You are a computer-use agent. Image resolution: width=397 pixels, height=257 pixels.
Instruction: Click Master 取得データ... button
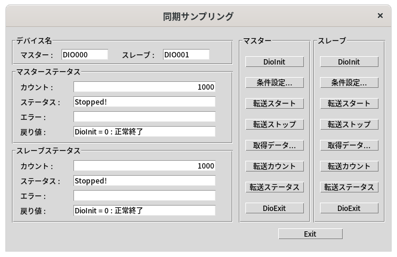[x=274, y=145]
